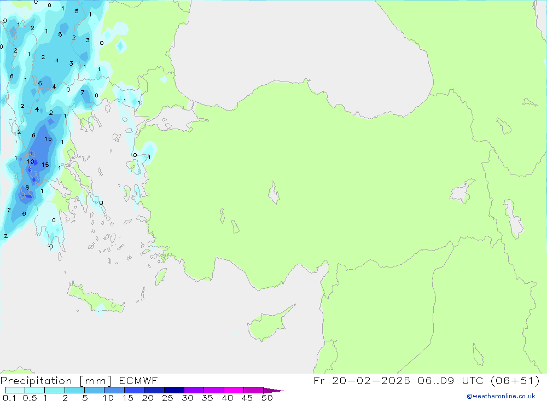Click the 'Fr 20-02-2026' date text

click(362, 380)
